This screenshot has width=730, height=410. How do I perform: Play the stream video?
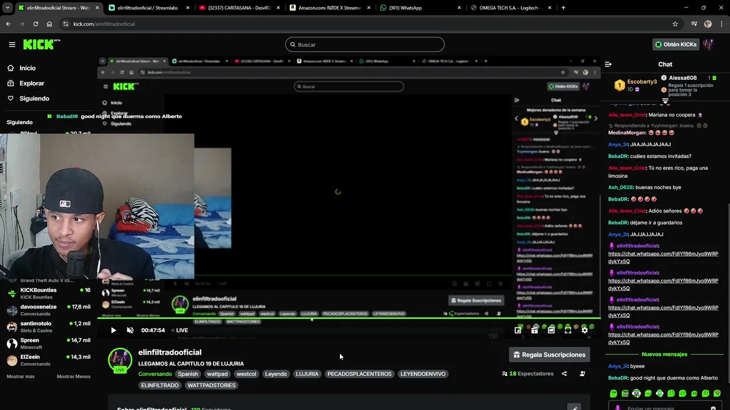pyautogui.click(x=113, y=330)
